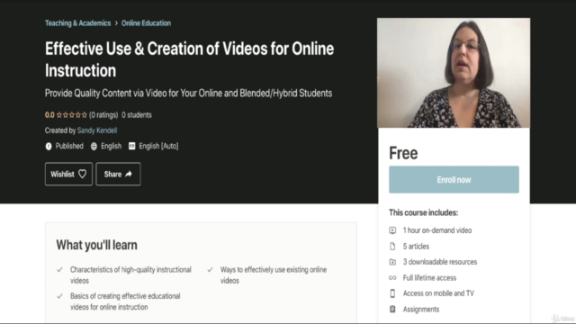Click the '0.0' rating score
576x324 pixels.
(49, 115)
